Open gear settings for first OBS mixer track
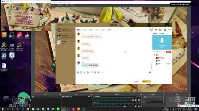 (139, 100)
